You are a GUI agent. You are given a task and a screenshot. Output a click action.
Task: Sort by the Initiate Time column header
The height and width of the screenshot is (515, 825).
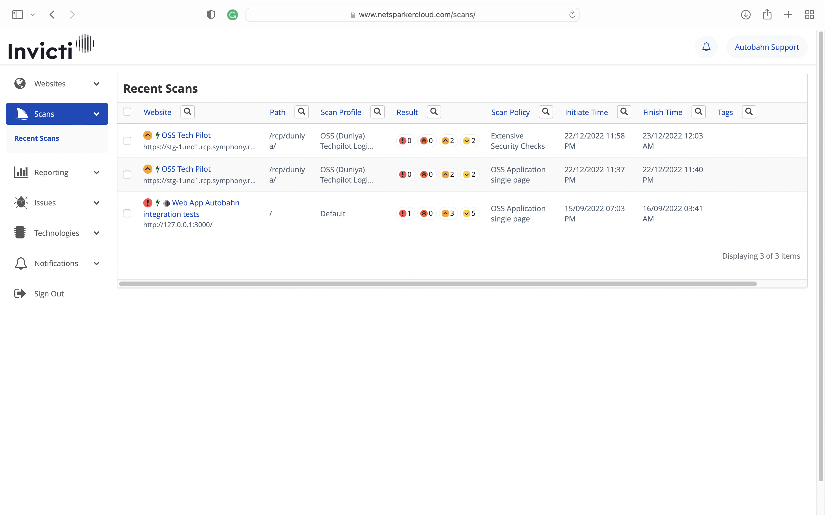pos(586,112)
